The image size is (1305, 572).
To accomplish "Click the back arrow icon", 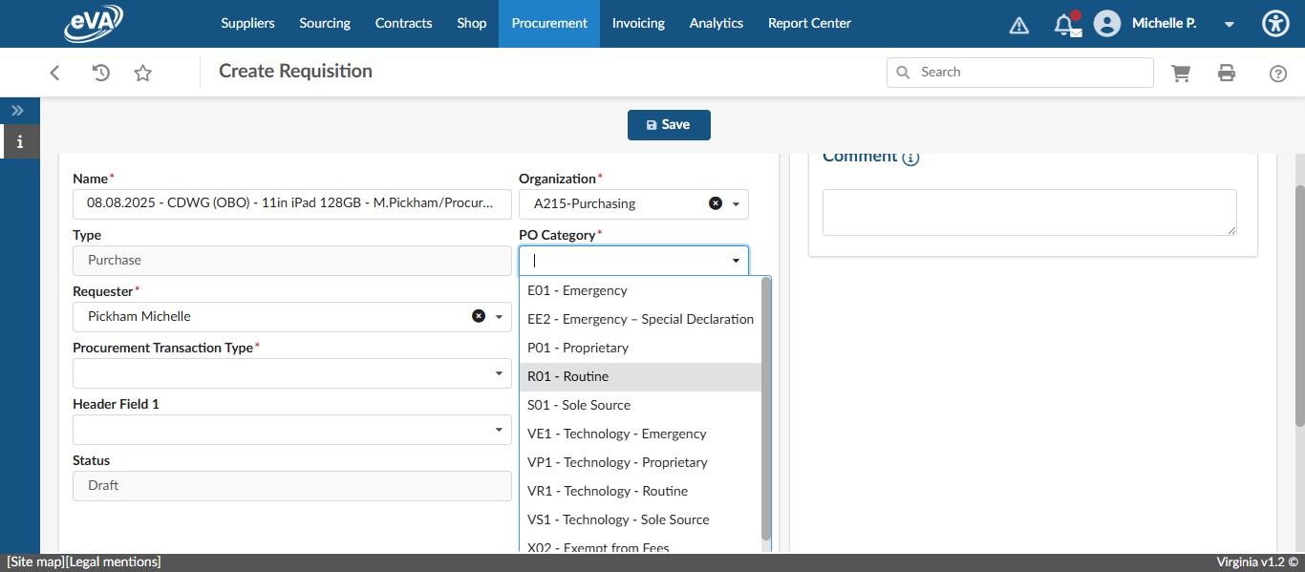I will point(55,73).
